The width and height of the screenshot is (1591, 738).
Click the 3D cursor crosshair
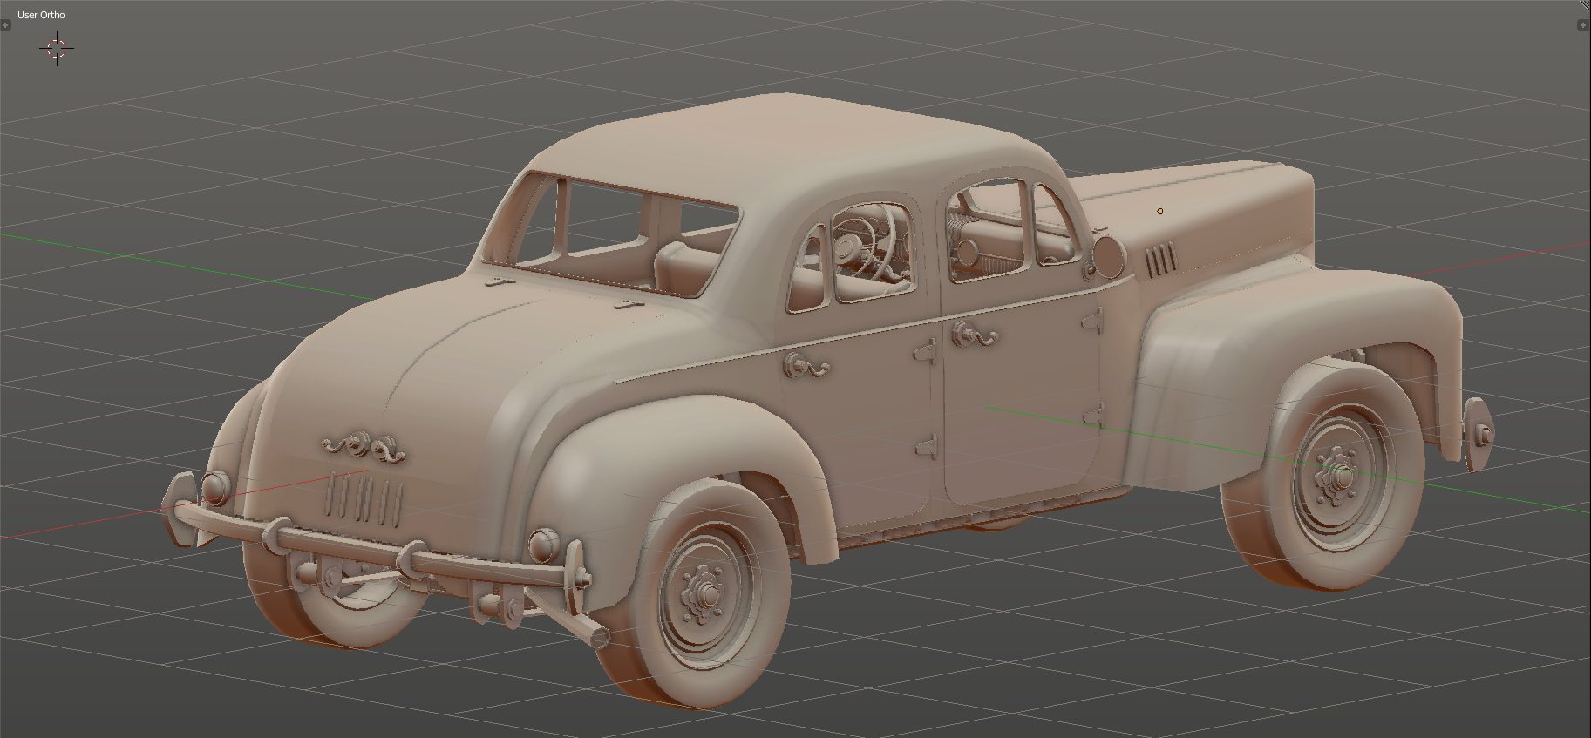tap(57, 49)
